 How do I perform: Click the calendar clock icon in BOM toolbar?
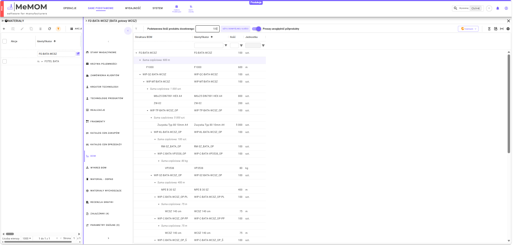point(496,29)
